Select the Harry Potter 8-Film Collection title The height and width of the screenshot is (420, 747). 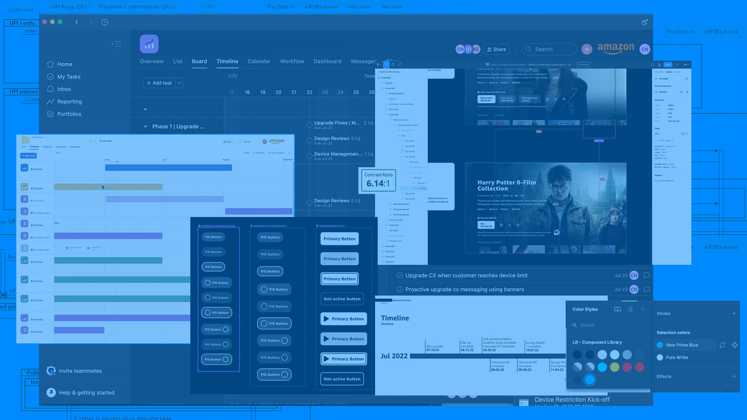click(x=507, y=185)
